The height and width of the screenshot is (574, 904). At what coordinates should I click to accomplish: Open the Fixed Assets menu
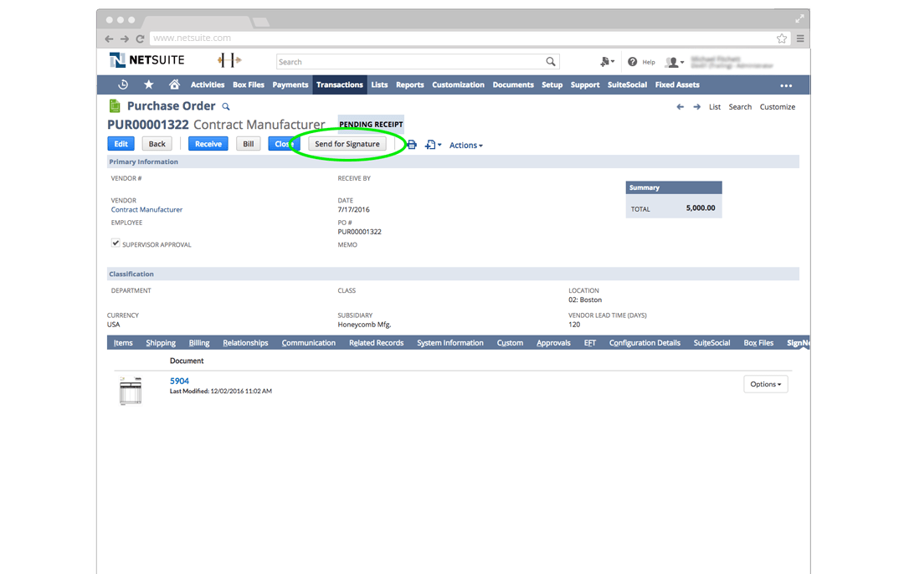677,85
